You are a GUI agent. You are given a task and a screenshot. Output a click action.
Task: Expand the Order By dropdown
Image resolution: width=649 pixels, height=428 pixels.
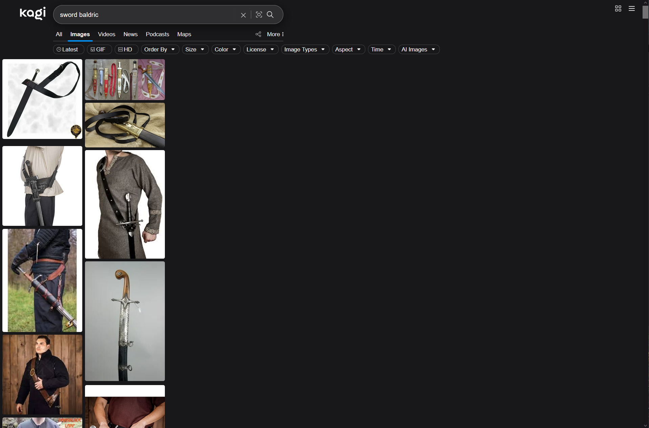click(x=160, y=49)
